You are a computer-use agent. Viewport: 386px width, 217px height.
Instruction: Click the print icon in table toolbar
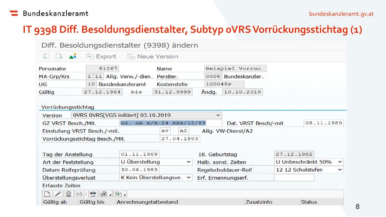93,194
